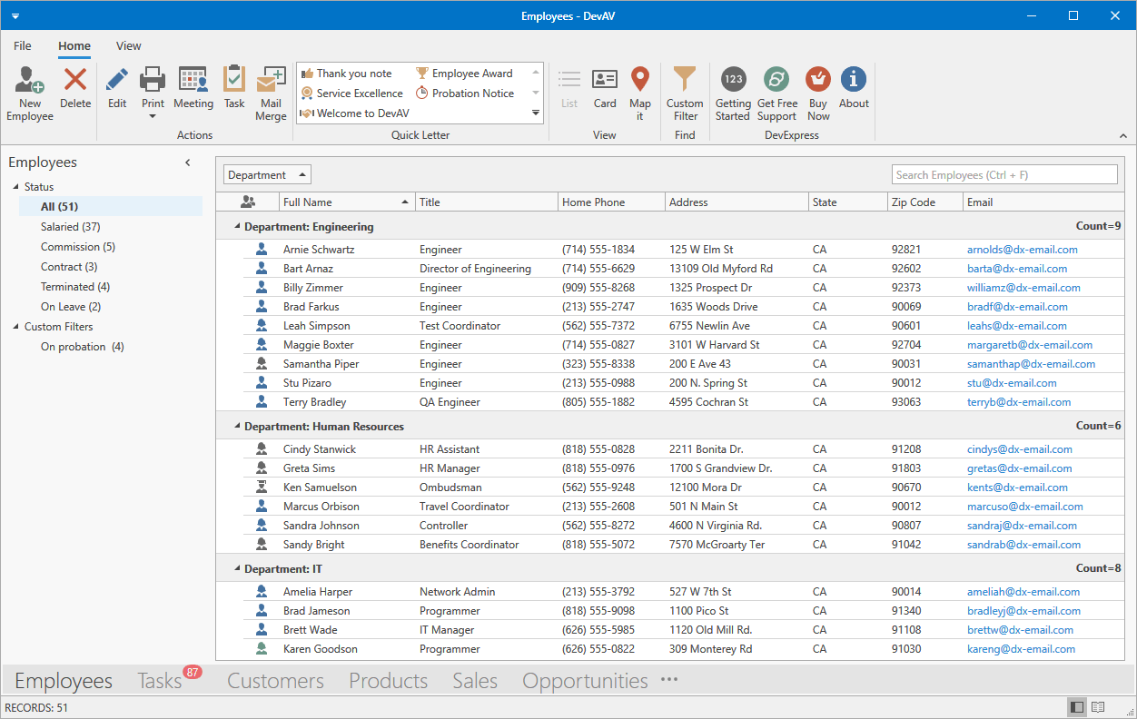Select the Thank you note letter
Screen dimensions: 1137x719
coord(354,74)
